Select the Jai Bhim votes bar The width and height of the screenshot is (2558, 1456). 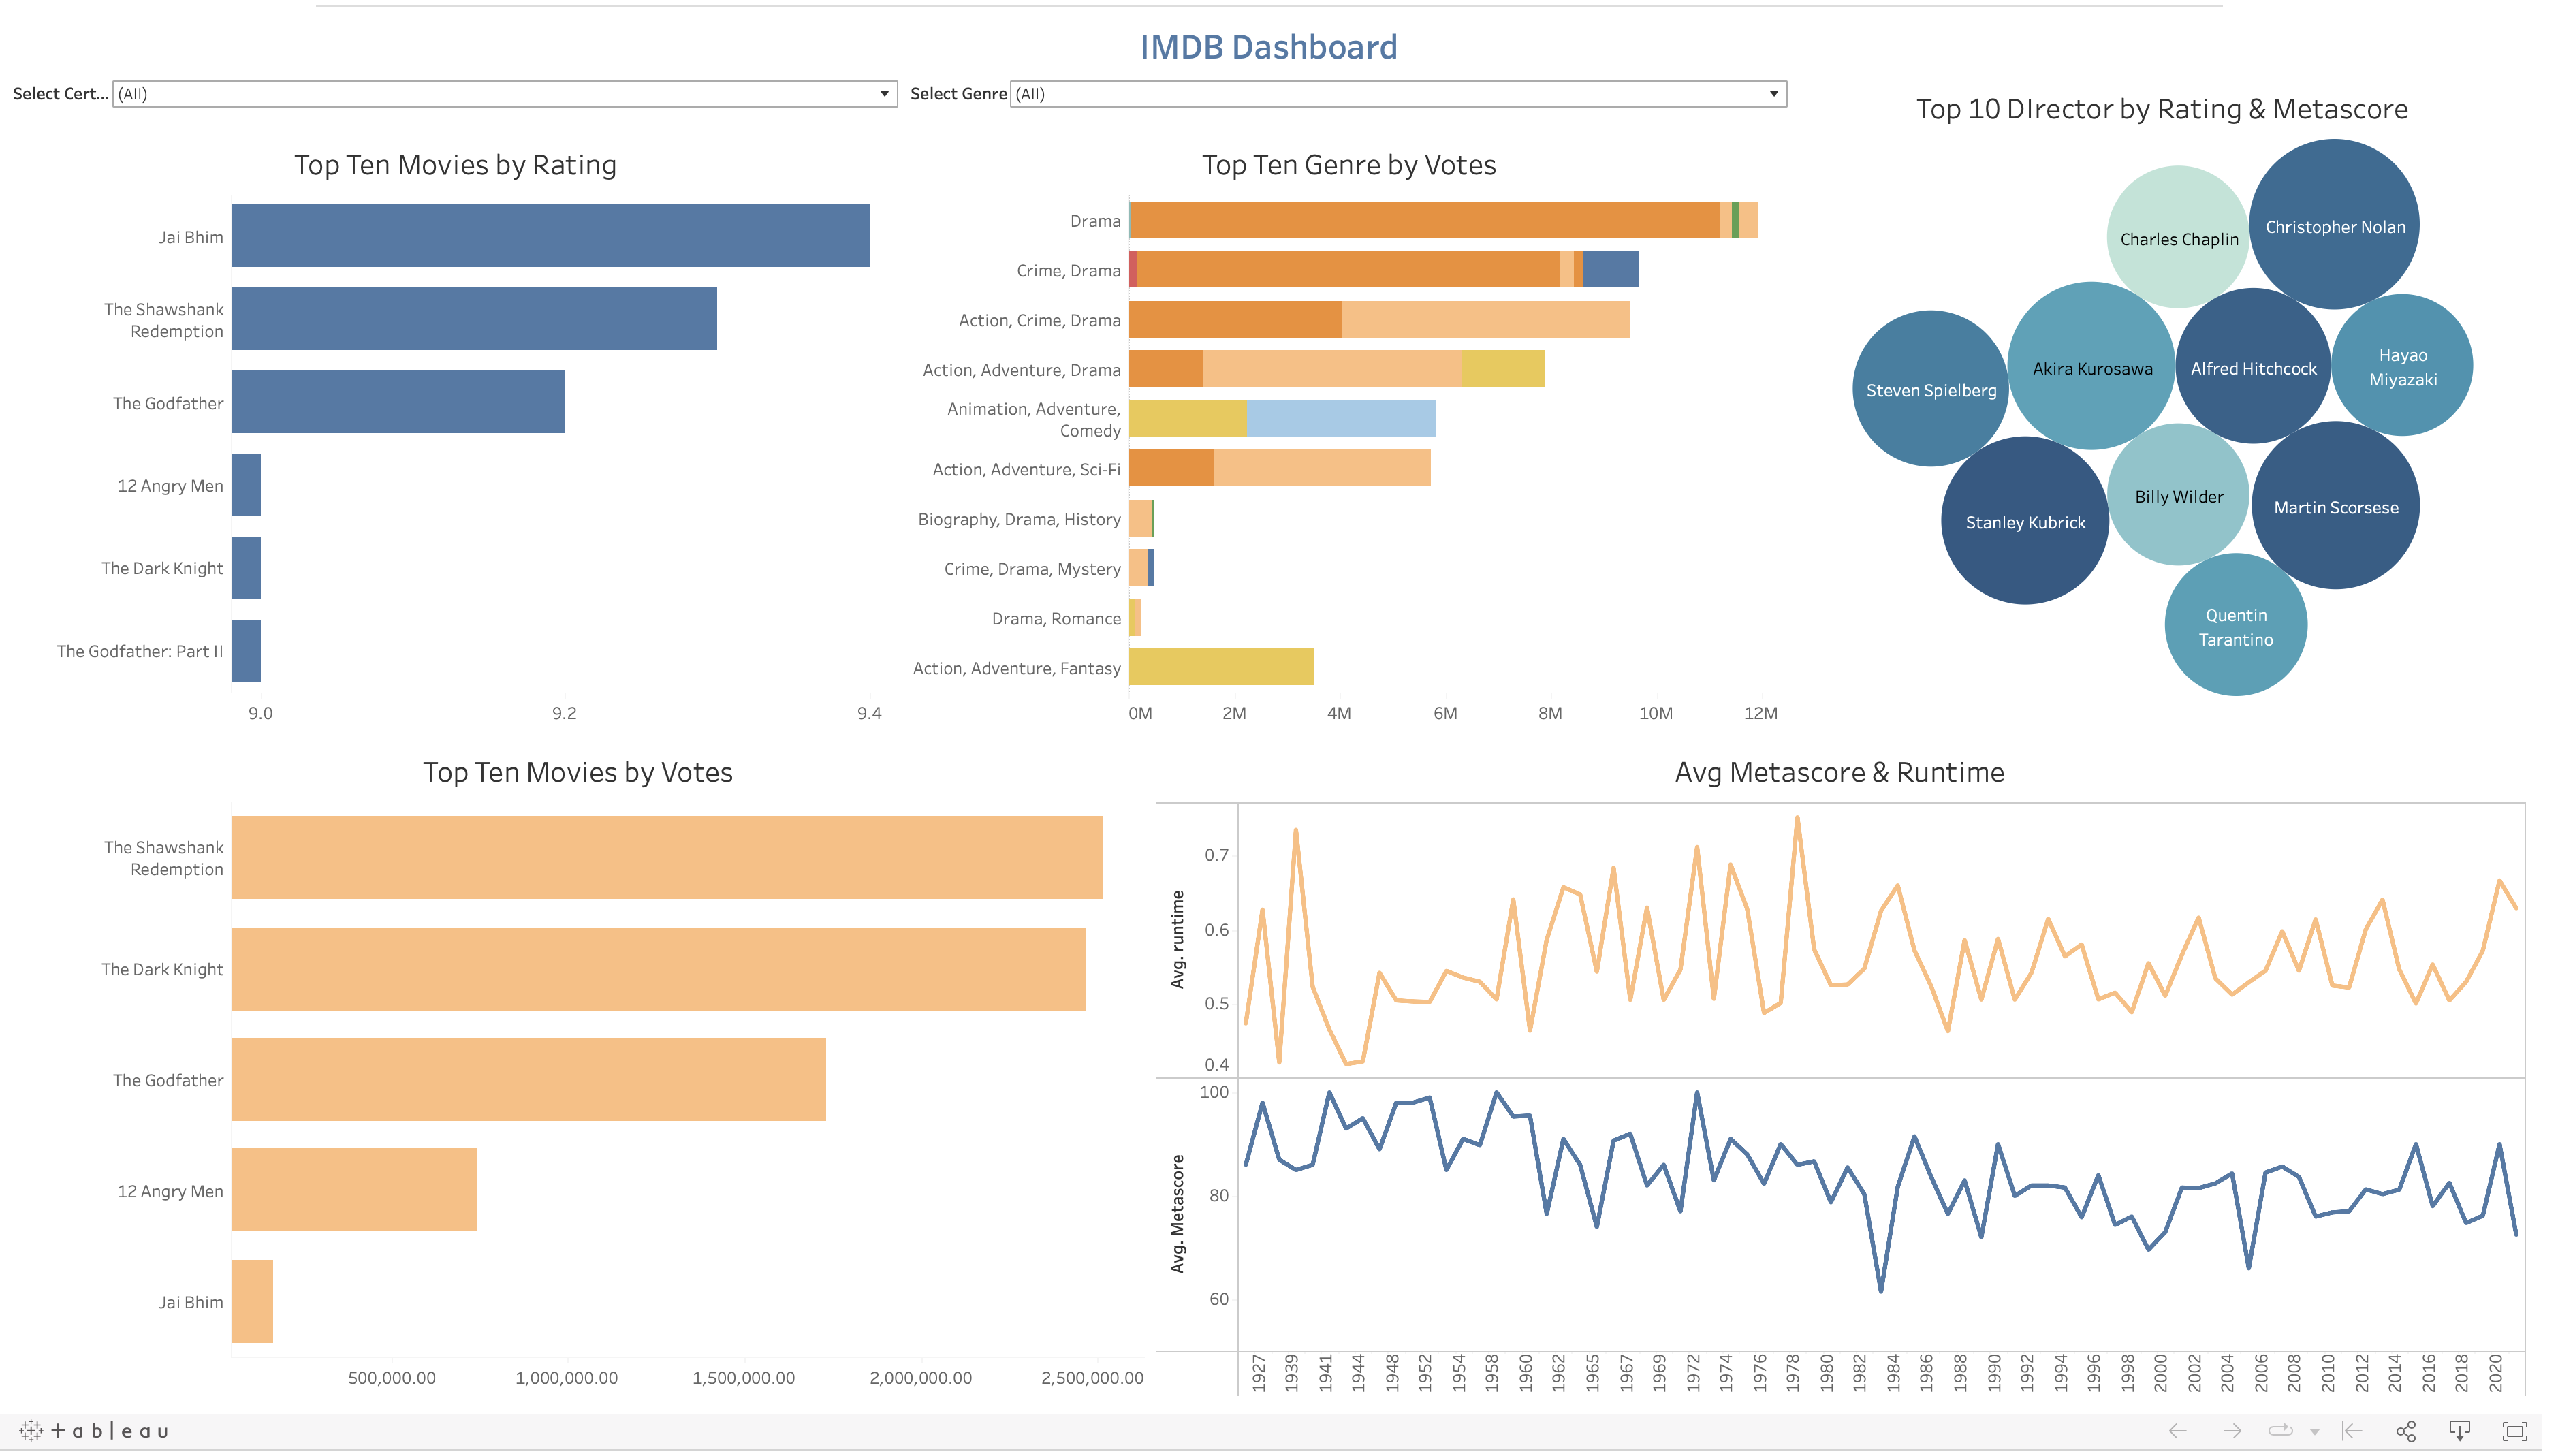[x=252, y=1301]
